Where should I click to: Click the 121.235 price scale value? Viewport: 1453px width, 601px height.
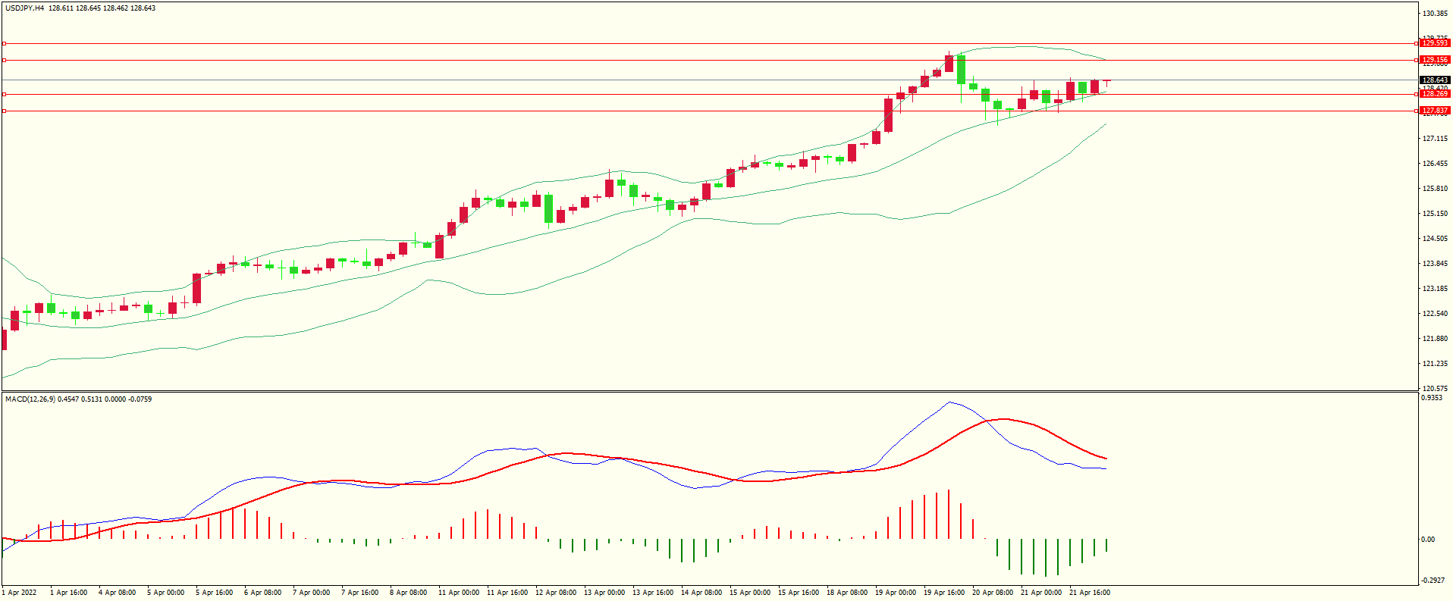click(x=1436, y=364)
